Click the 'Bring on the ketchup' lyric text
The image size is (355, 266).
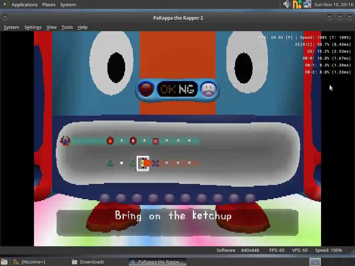pyautogui.click(x=173, y=215)
